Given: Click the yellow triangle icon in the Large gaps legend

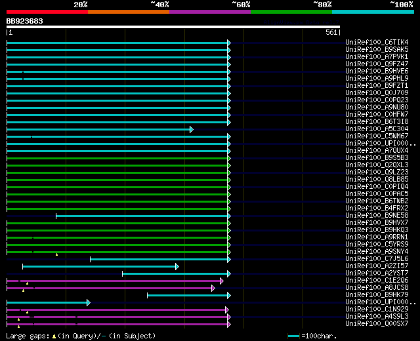Looking at the screenshot, I should tap(54, 336).
